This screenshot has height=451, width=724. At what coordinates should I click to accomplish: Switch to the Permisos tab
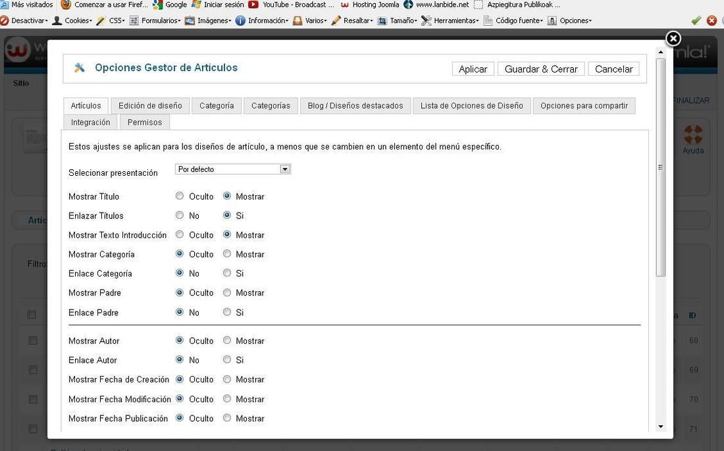pyautogui.click(x=145, y=122)
